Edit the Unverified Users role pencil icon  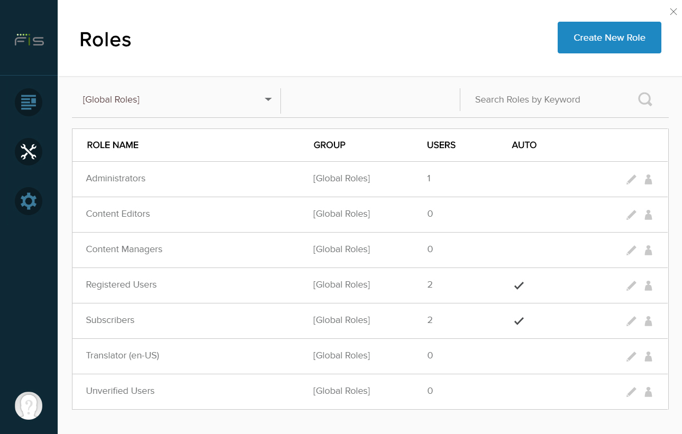pos(631,392)
